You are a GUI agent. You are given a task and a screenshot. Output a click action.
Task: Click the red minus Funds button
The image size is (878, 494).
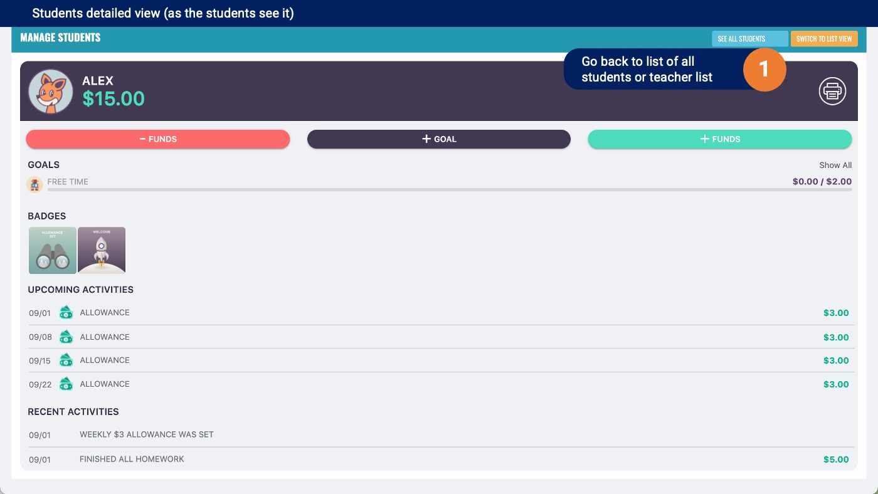coord(158,139)
